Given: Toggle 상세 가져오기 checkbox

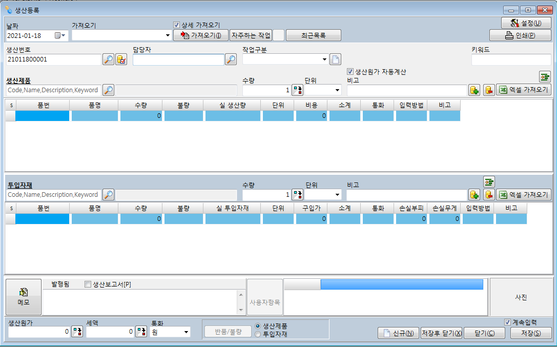Looking at the screenshot, I should 177,25.
